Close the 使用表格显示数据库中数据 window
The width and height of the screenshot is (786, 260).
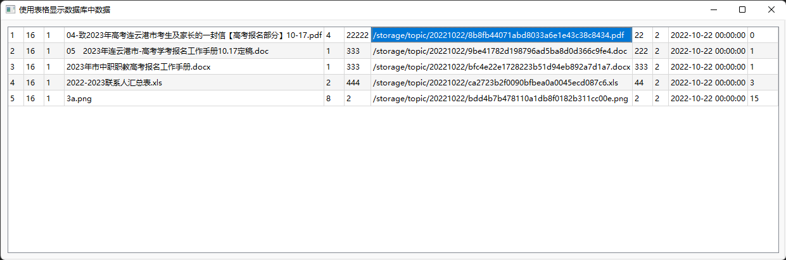771,9
